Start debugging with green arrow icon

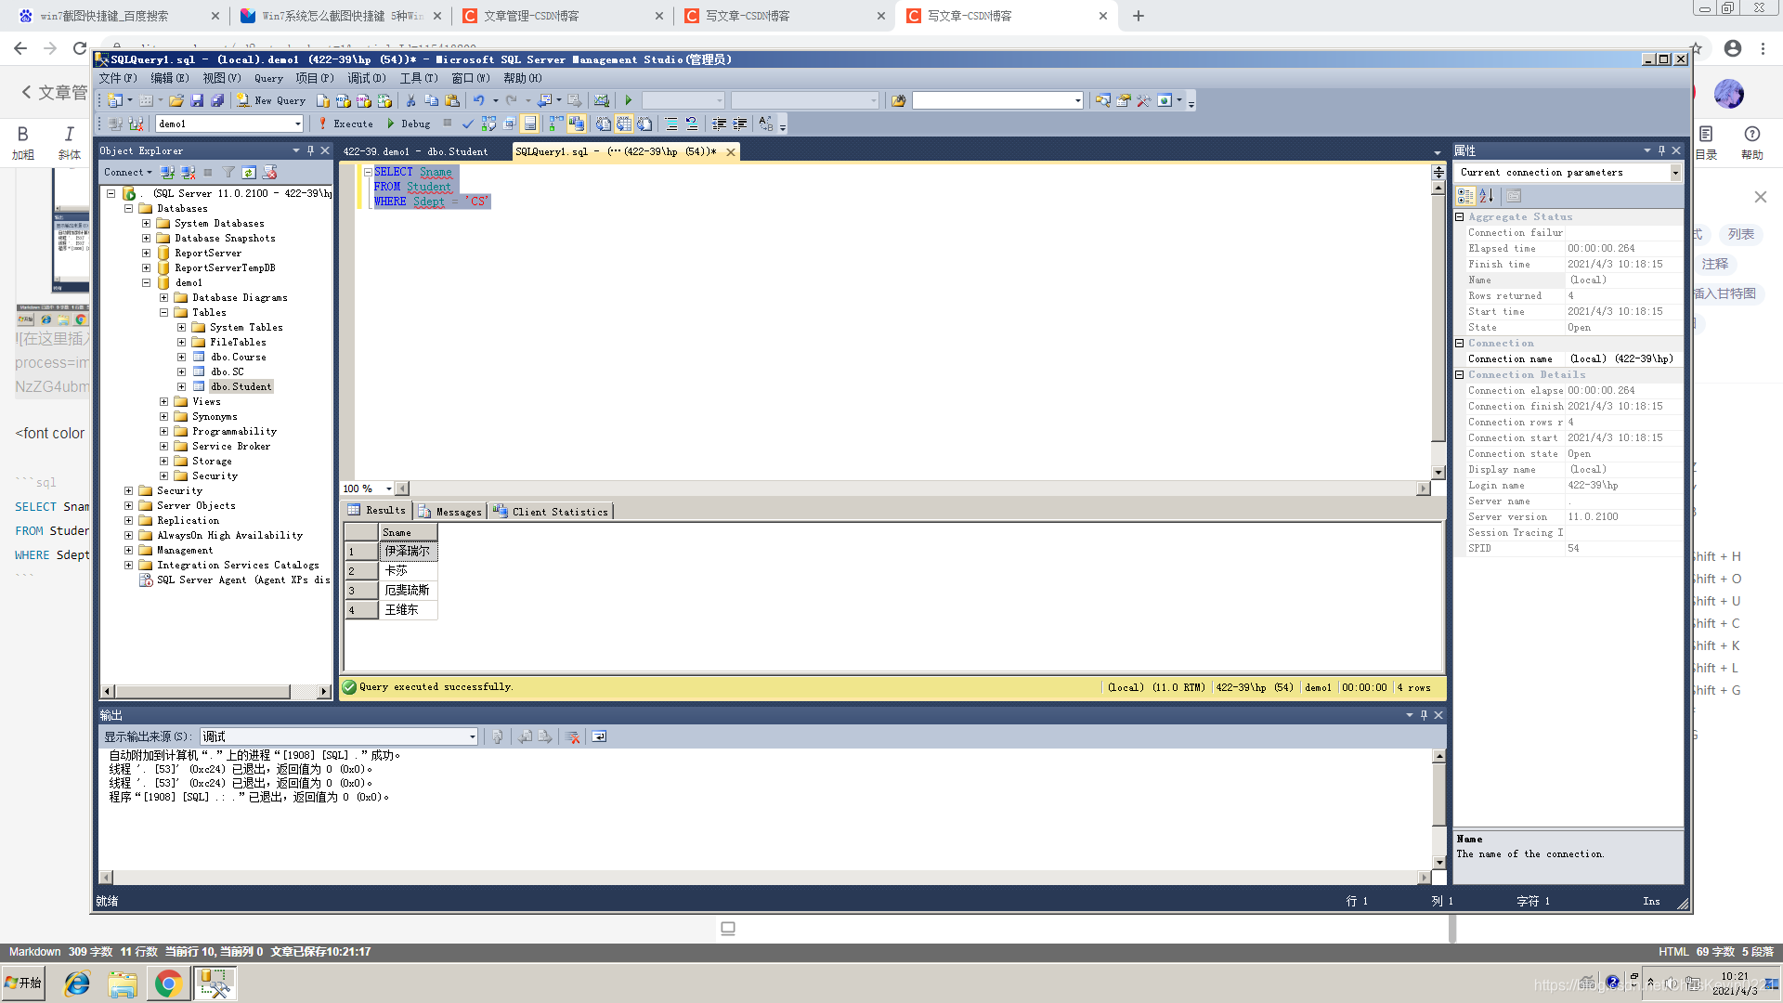(629, 100)
